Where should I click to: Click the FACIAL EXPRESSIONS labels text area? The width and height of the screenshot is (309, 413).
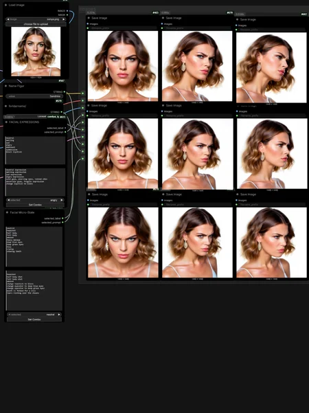pos(35,150)
